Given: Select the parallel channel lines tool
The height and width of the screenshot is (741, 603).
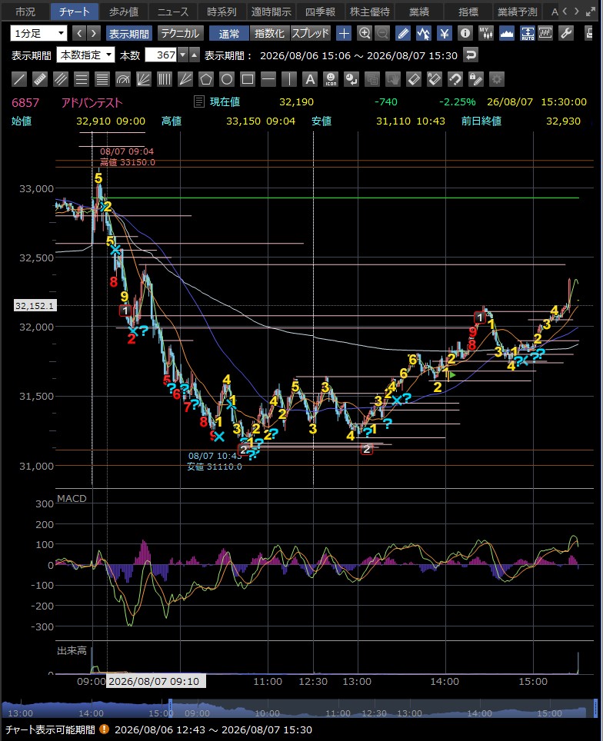Looking at the screenshot, I should [x=61, y=79].
